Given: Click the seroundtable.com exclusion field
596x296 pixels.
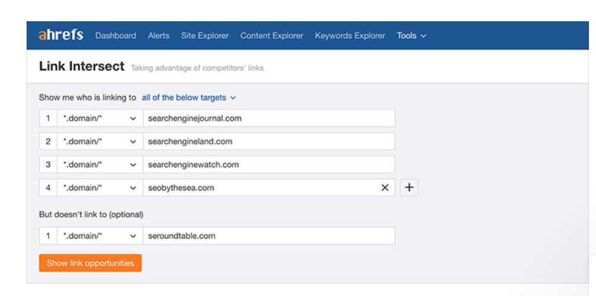Looking at the screenshot, I should (269, 236).
